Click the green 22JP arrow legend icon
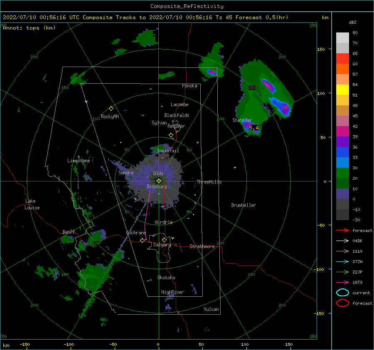Screen dimensions: 374x350 coord(342,272)
